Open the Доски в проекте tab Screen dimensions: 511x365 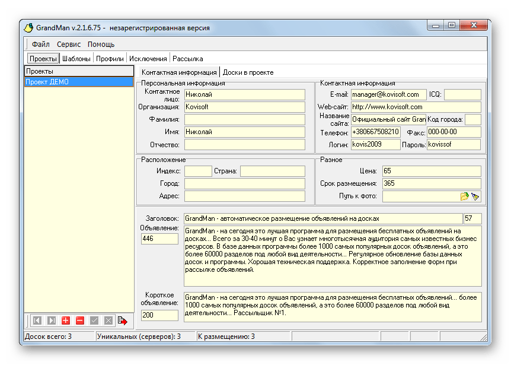pyautogui.click(x=248, y=72)
